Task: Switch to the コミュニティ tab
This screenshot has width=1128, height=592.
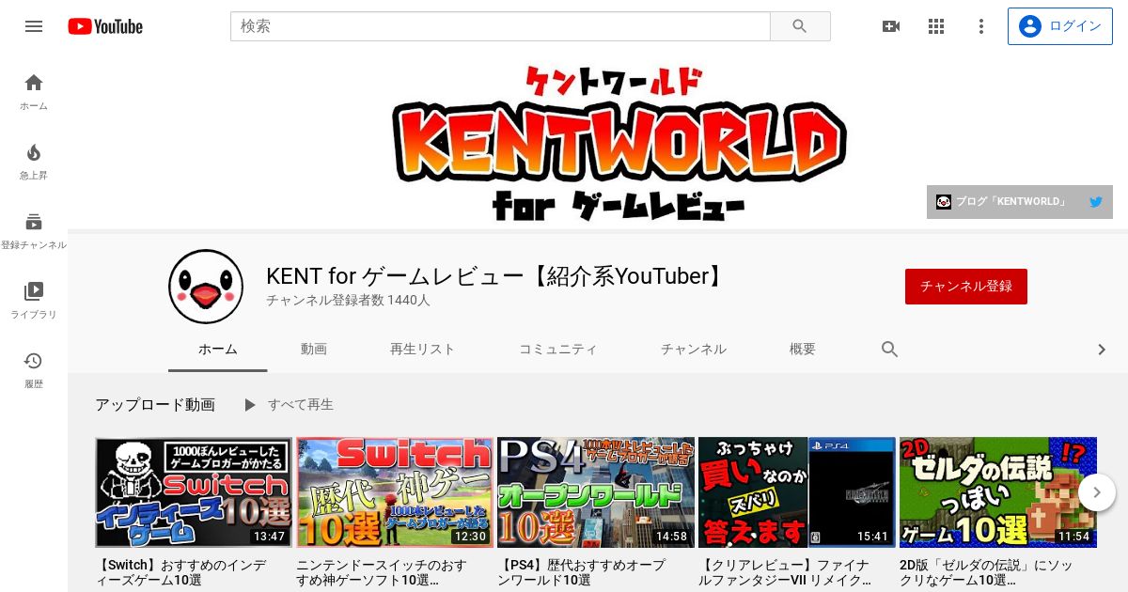Action: click(x=558, y=350)
